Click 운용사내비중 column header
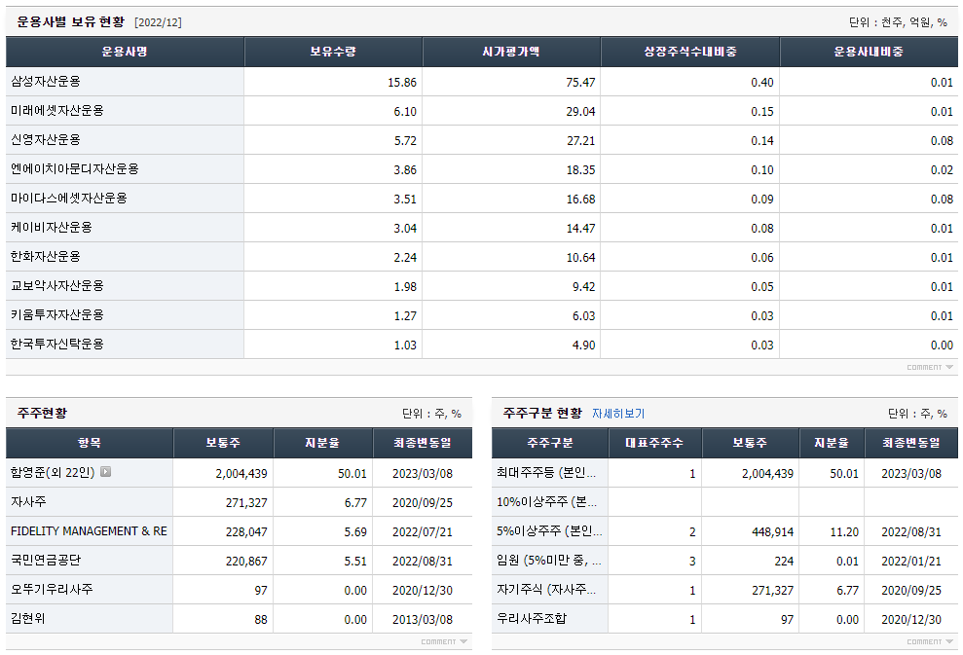This screenshot has height=655, width=963. 869,52
